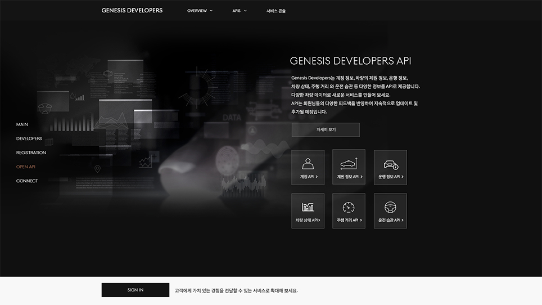Click last paragraph line '추가될 예정입니다.'
Screen dimensions: 542x305
click(309, 111)
